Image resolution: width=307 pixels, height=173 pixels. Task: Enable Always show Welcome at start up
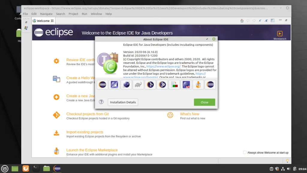(x=244, y=152)
